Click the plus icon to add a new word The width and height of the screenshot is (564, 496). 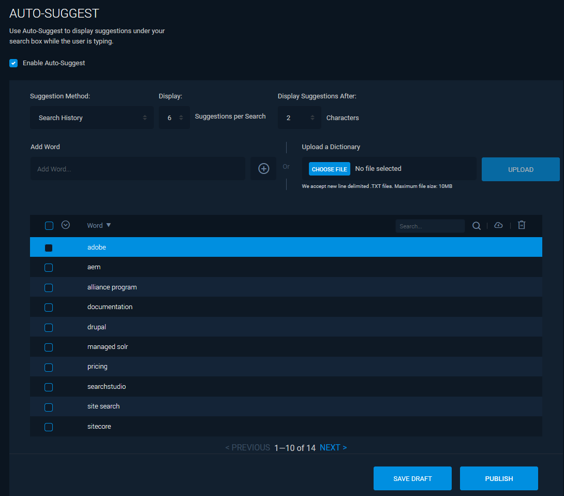[263, 168]
